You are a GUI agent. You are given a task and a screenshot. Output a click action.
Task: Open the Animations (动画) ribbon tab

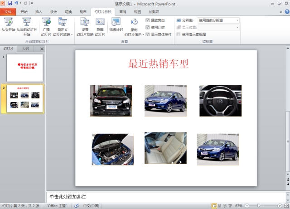coord(83,12)
